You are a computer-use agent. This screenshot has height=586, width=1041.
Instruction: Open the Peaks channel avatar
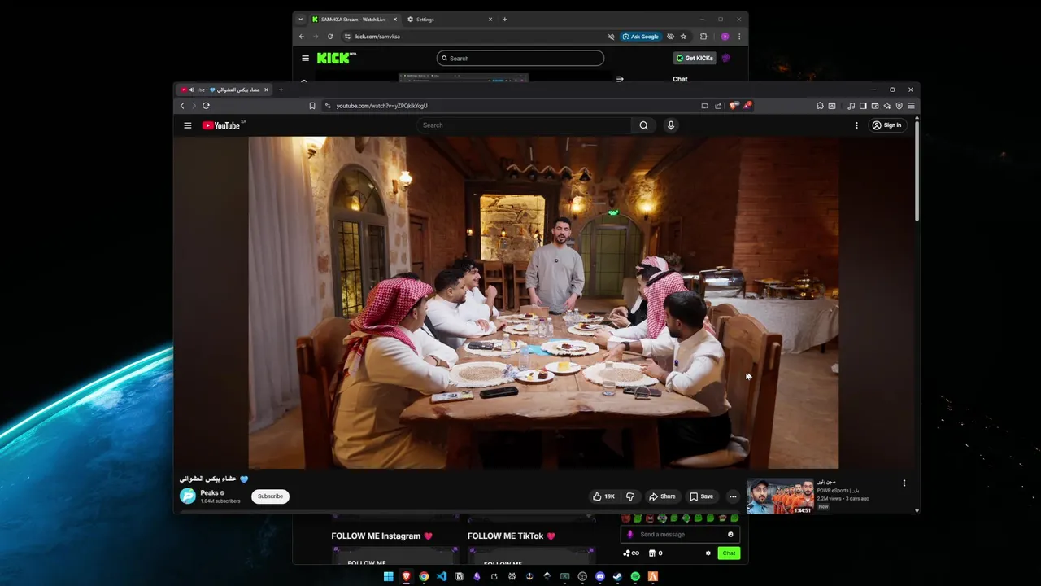[x=188, y=496]
